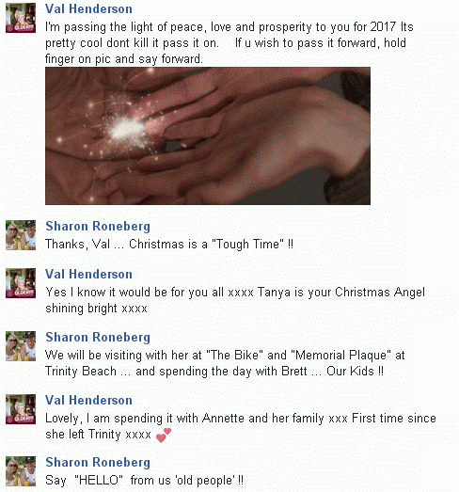The image size is (459, 492).
Task: Open Sharon Roneberg's avatar beside the "Memorial Plaque" comment
Action: (x=21, y=346)
